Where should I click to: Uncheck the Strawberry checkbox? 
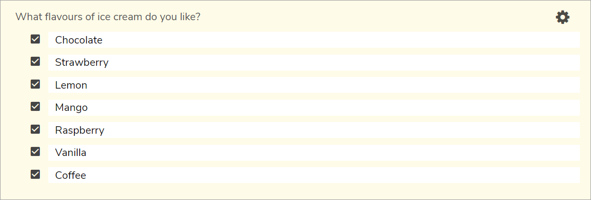[36, 62]
